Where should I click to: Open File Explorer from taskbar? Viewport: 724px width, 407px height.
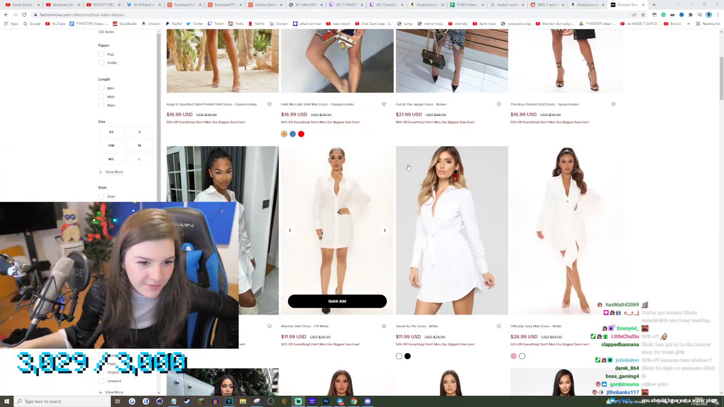tap(242, 401)
